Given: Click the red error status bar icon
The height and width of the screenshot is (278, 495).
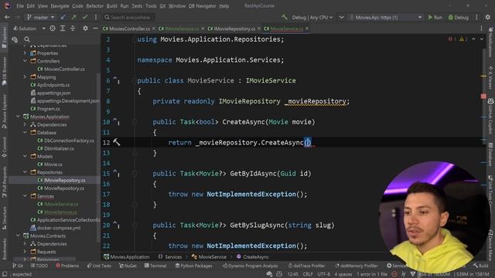Looking at the screenshot, I should (394, 274).
